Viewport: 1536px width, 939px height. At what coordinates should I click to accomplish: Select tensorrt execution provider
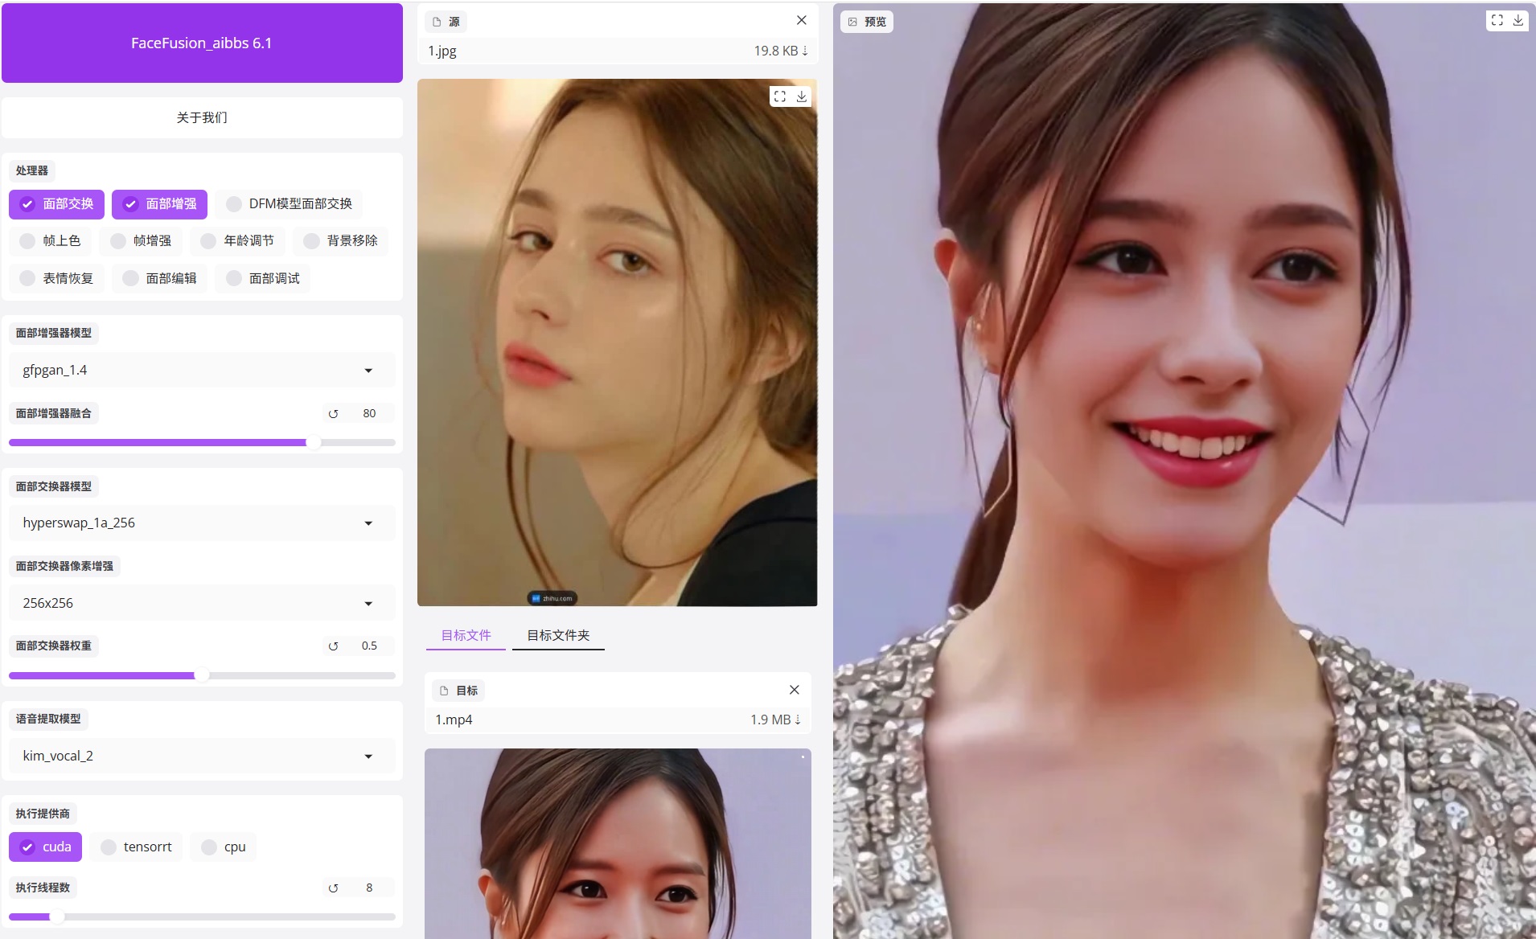tap(137, 847)
